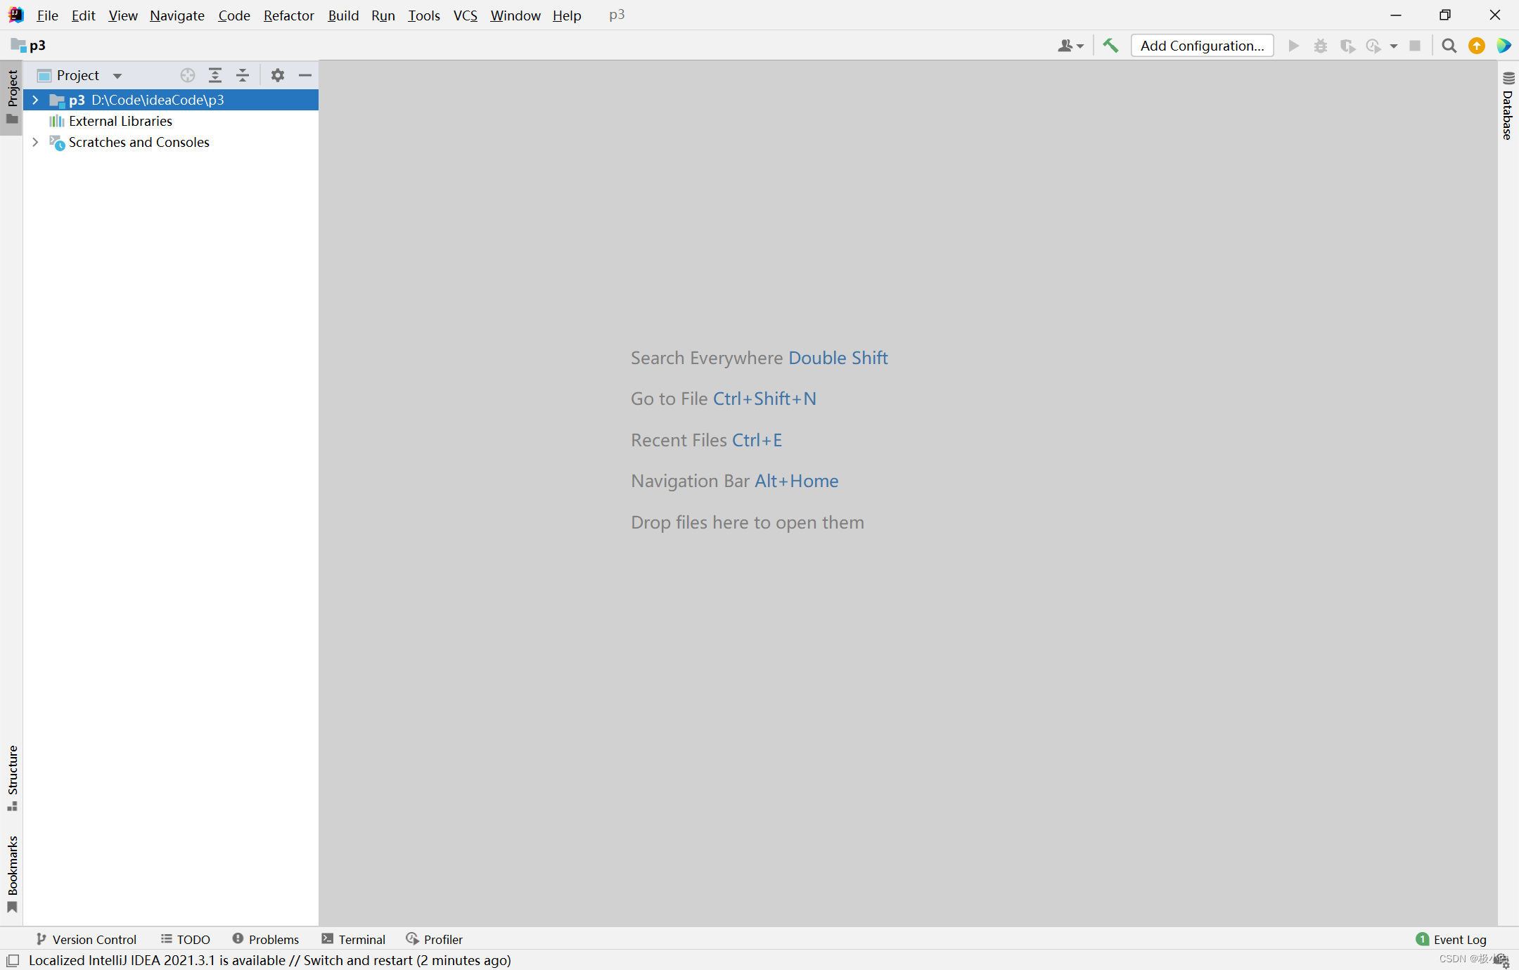Click the orange update arrow icon
This screenshot has height=970, width=1519.
tap(1477, 46)
